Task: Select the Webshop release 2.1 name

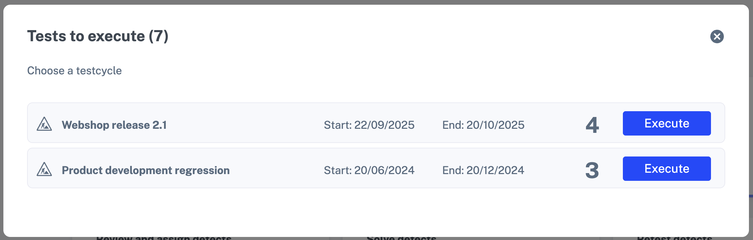Action: coord(114,125)
